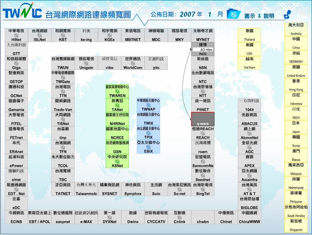
Task: Select the NTT node
Action: coord(203,91)
